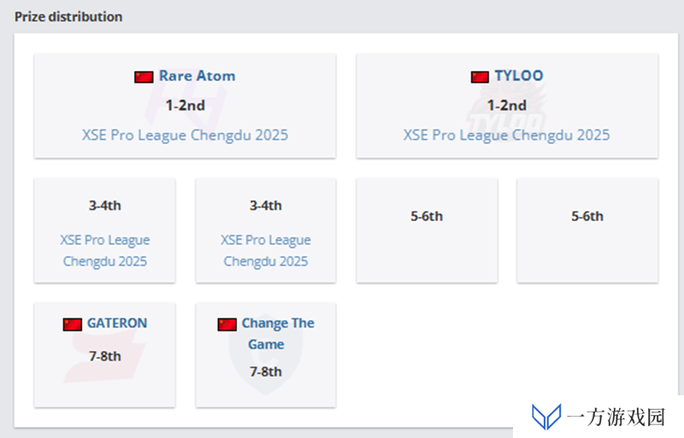Screen dimensions: 684x438
Task: Open XSE Pro League link in second 3-4th card
Action: click(266, 251)
